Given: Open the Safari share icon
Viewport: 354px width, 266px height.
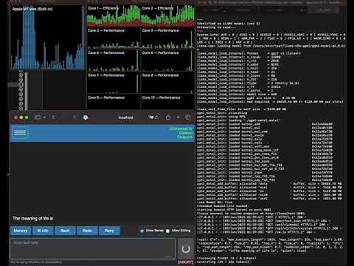Looking at the screenshot, I should [x=168, y=117].
